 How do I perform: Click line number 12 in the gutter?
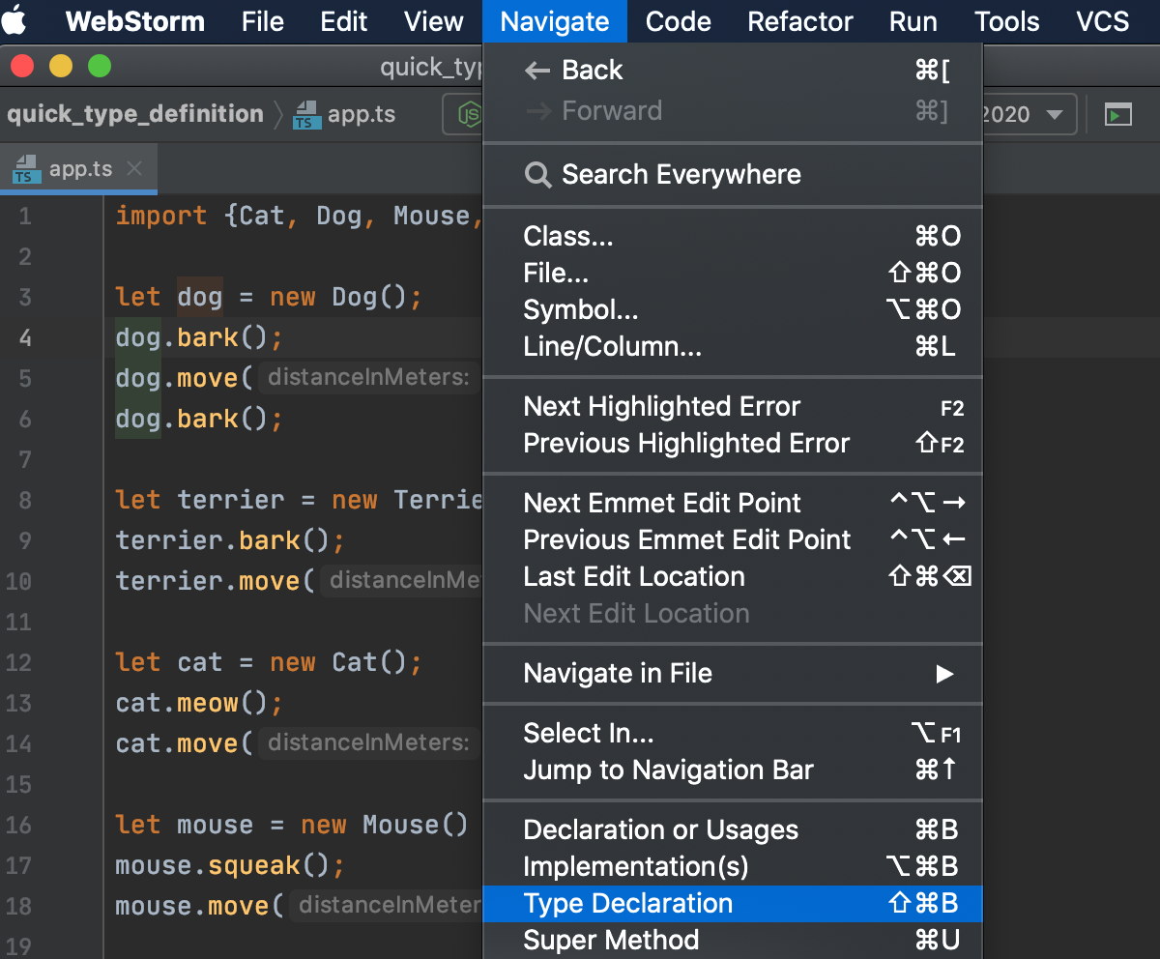tap(19, 663)
